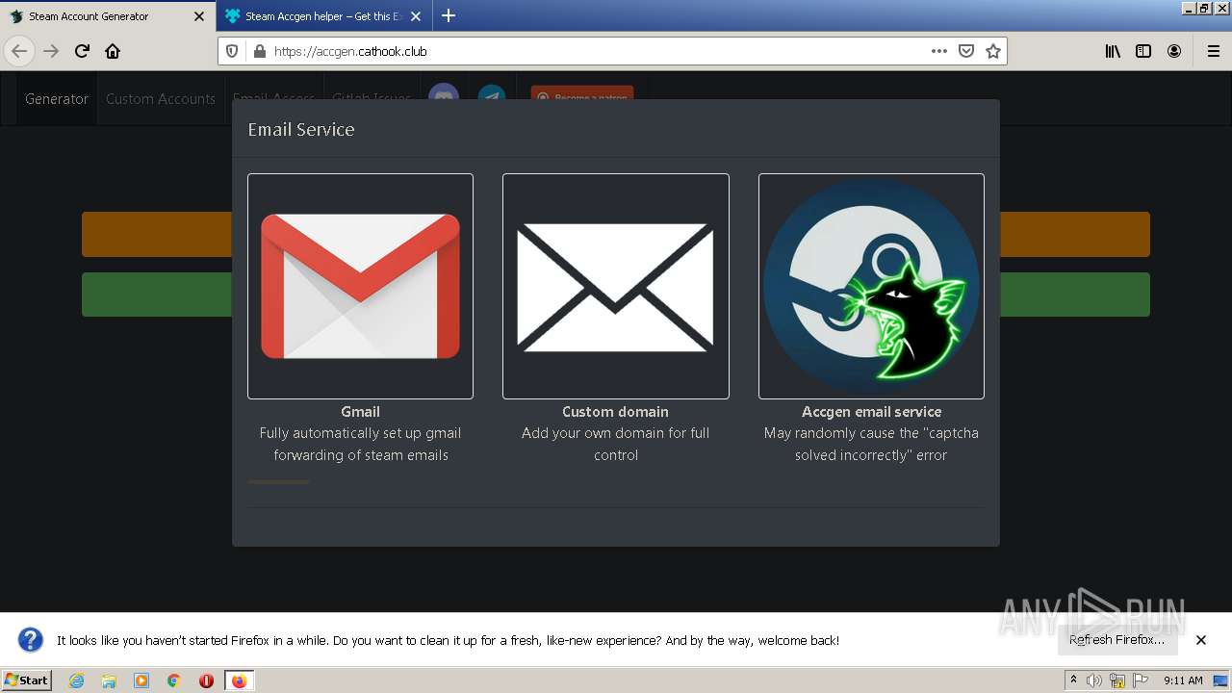Launch the media player taskbar icon
The height and width of the screenshot is (693, 1232).
(141, 680)
